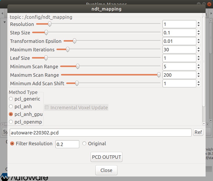Image resolution: width=213 pixels, height=181 pixels.
Task: Click the Minimum Add Scan Shift slider handle
Action: pyautogui.click(x=77, y=83)
